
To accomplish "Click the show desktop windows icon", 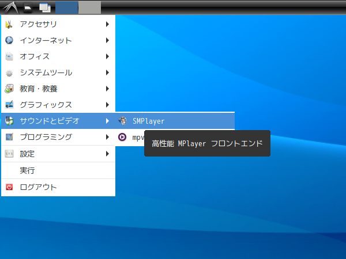I will tap(45, 7).
